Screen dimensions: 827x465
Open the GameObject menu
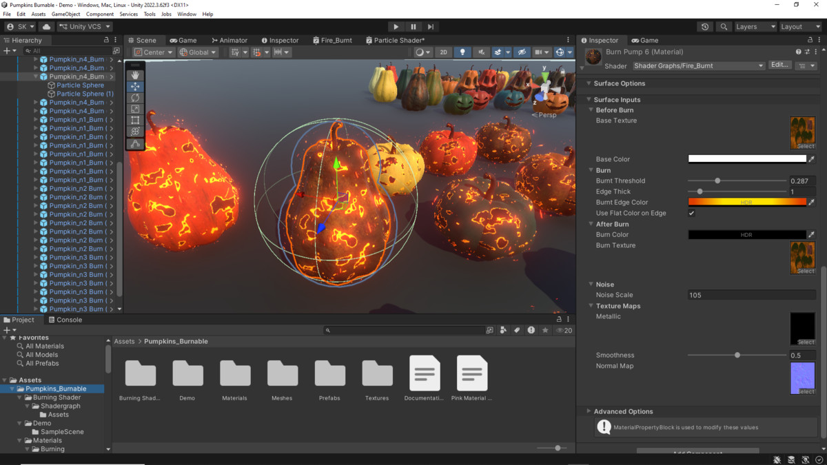pos(65,14)
